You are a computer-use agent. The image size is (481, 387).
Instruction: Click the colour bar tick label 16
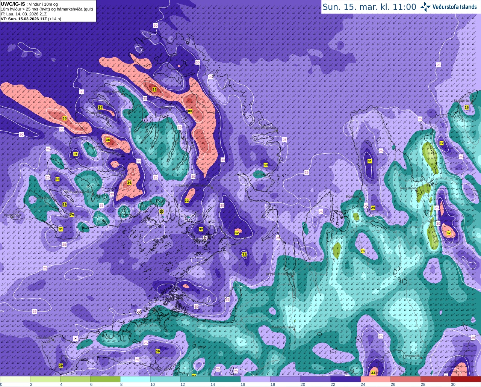(x=243, y=384)
